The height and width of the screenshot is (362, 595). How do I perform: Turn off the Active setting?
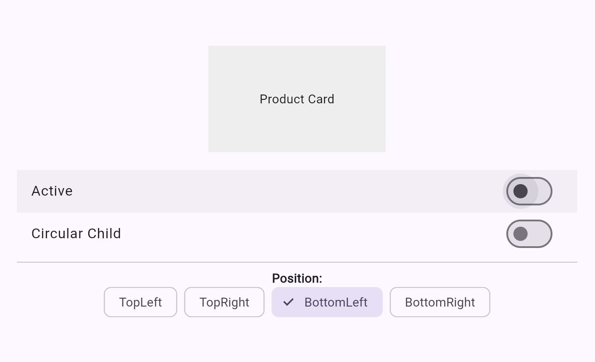(529, 191)
